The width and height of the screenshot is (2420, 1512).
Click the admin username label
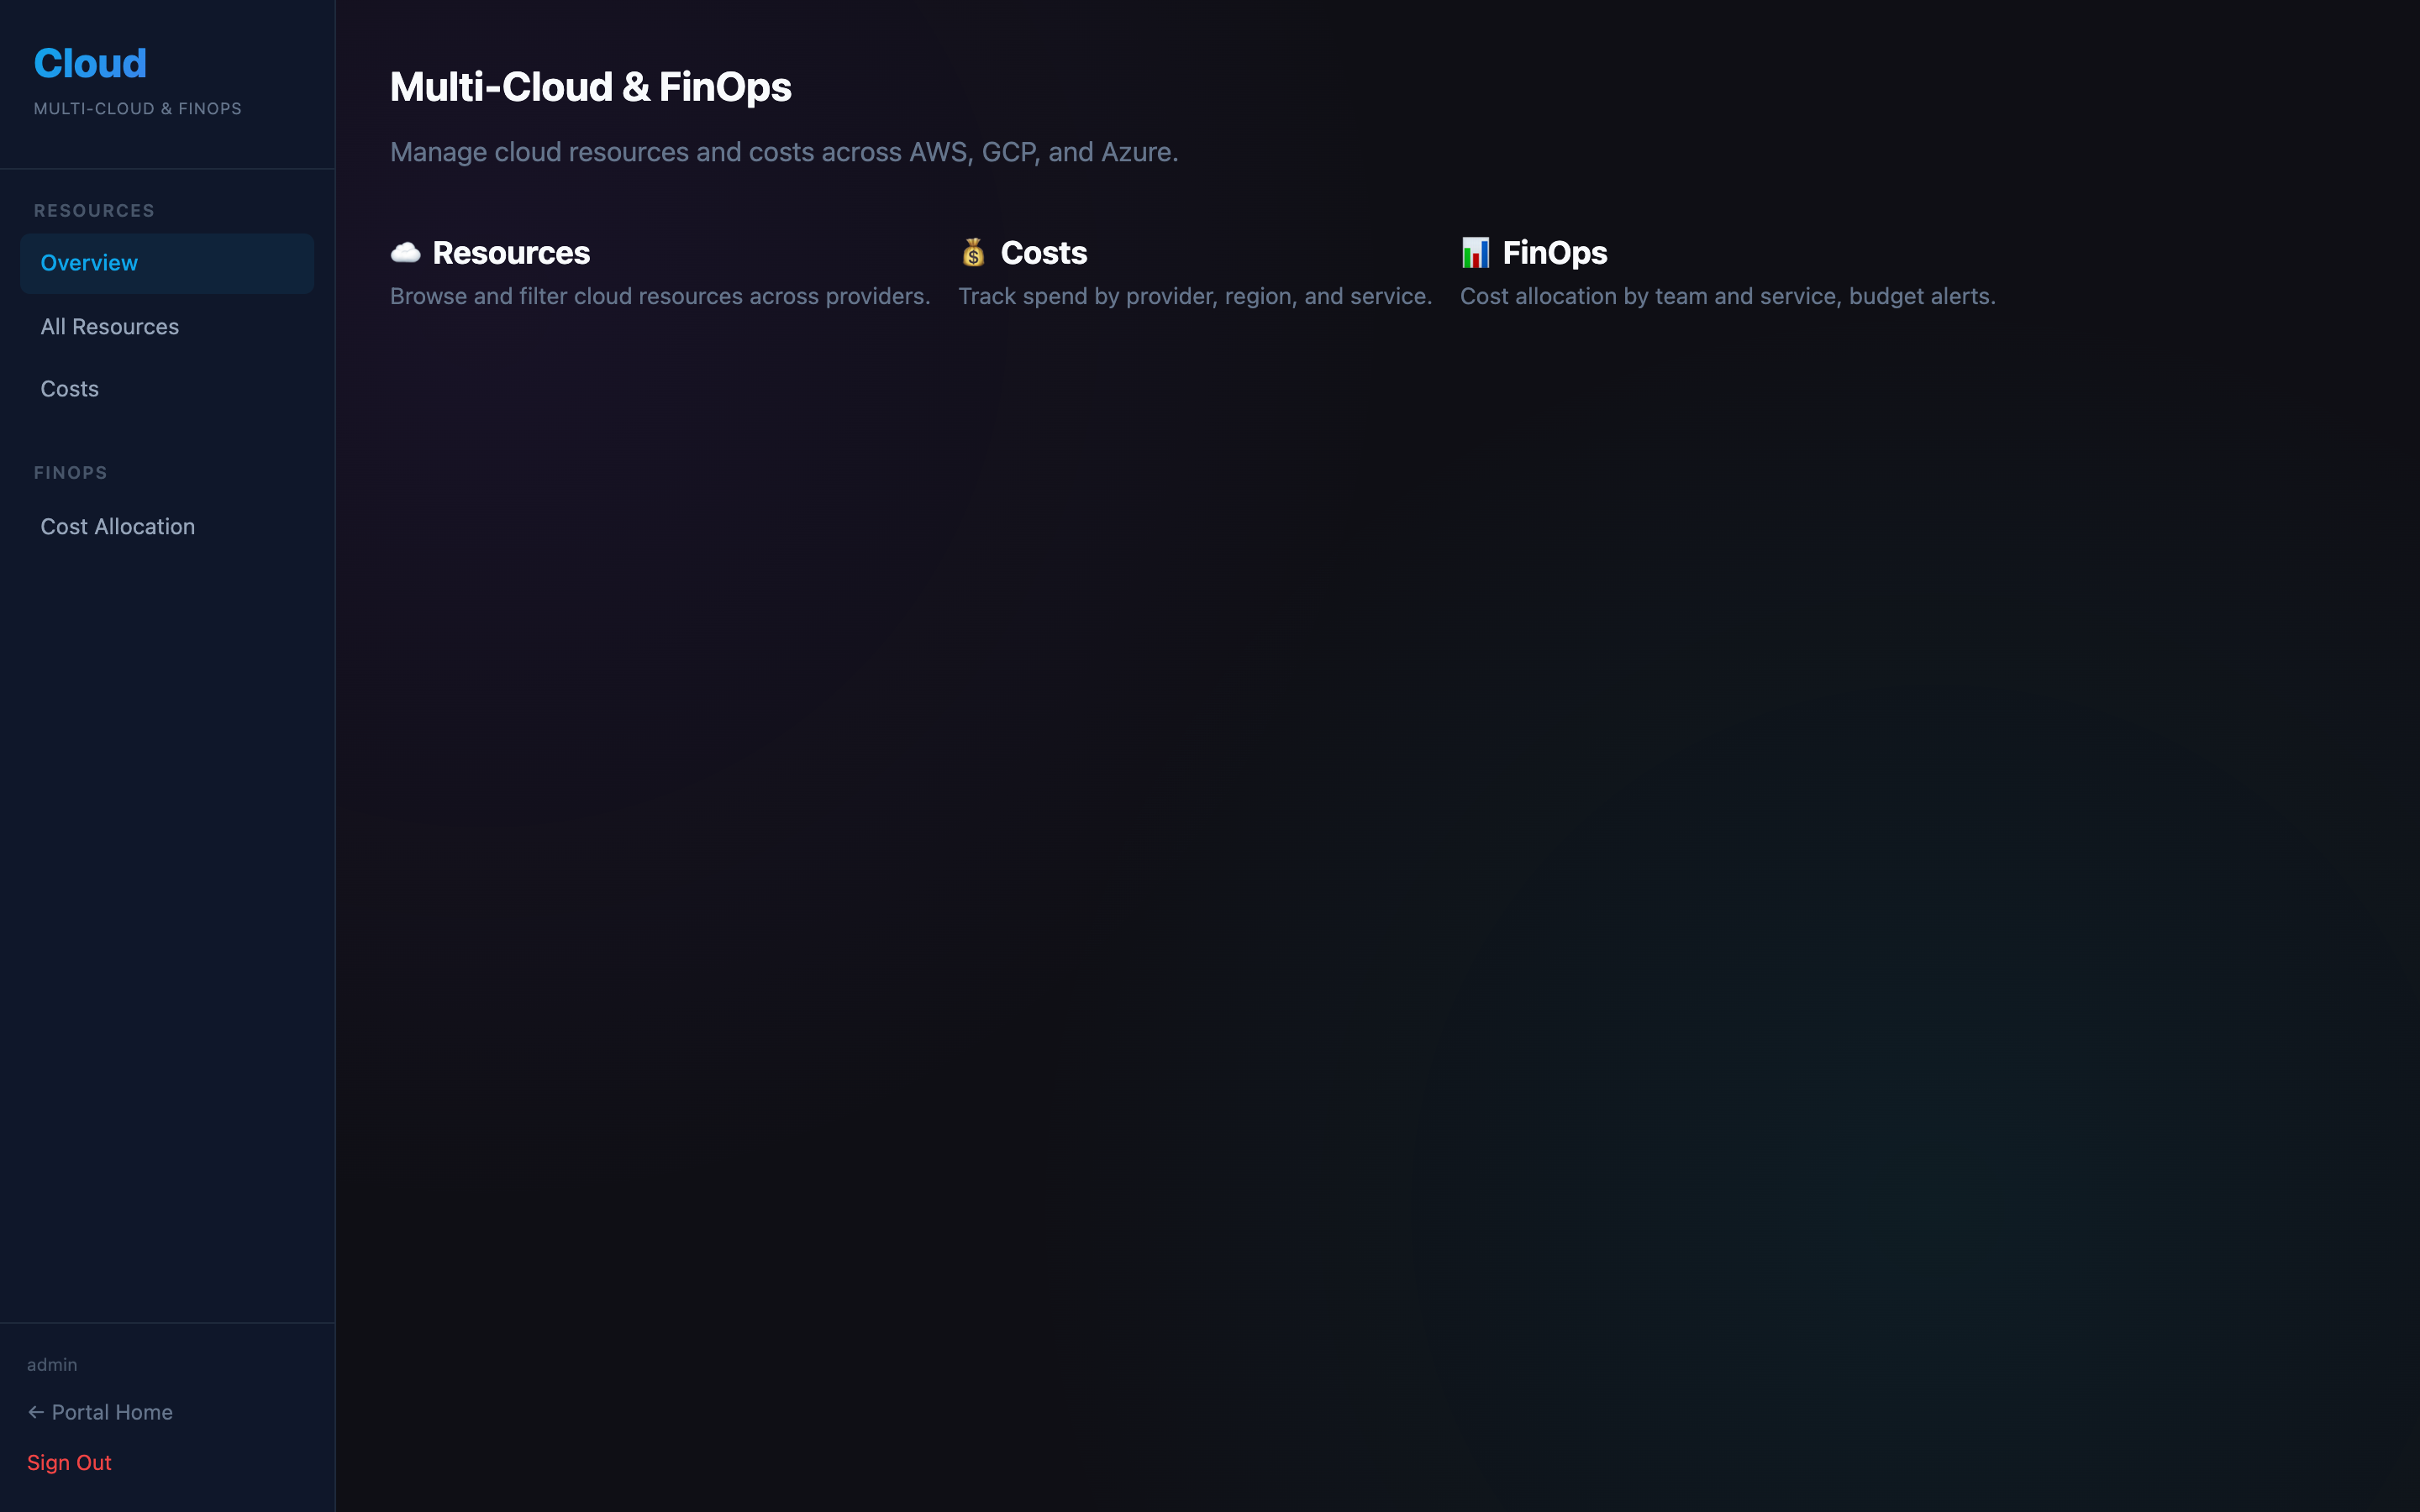click(x=52, y=1363)
